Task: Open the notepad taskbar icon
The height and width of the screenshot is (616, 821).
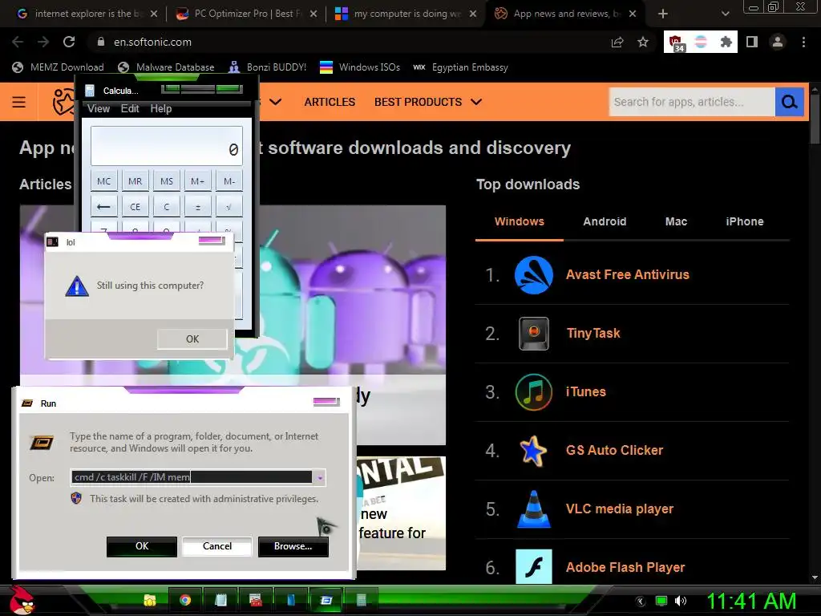Action: pyautogui.click(x=220, y=600)
